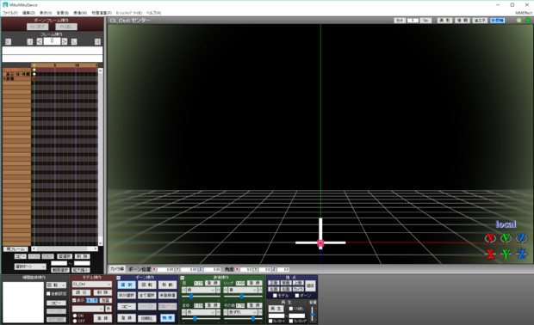The width and height of the screenshot is (534, 325).
Task: Toggle the 表示 display checkbox in model panel
Action: tap(74, 300)
